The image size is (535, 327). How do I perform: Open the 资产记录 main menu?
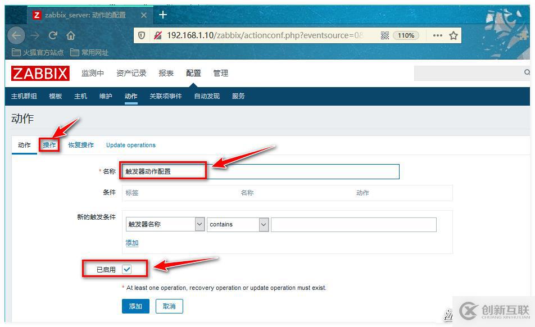click(x=132, y=73)
